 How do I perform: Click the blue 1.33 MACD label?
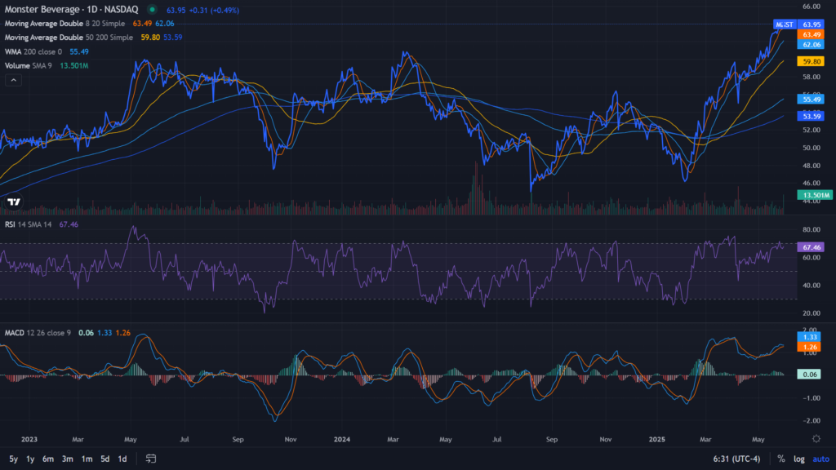(810, 337)
